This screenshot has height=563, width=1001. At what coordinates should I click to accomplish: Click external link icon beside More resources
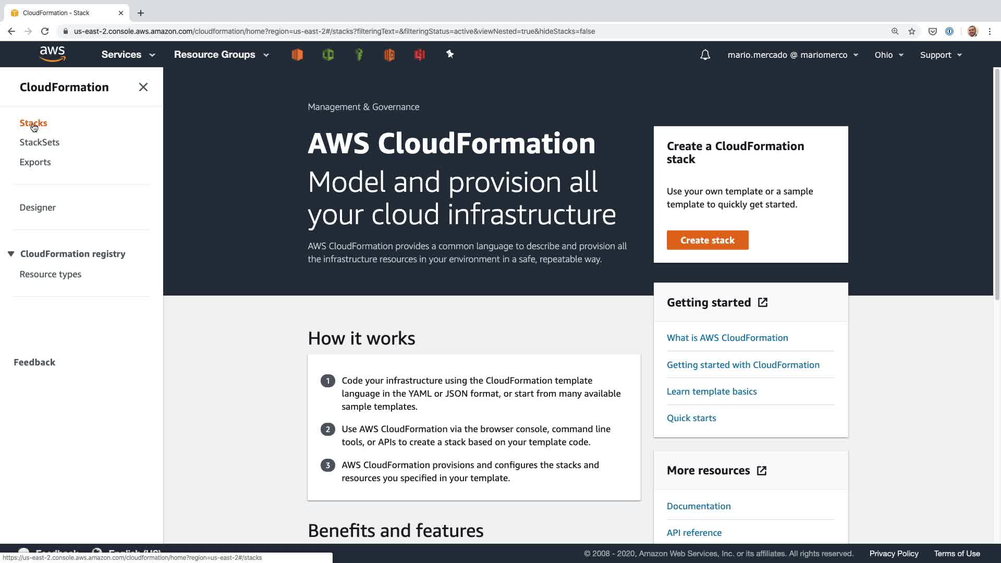tap(762, 471)
